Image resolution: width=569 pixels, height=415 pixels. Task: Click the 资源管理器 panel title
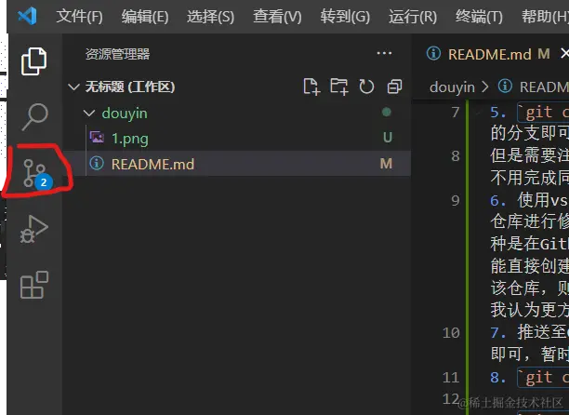[x=117, y=54]
